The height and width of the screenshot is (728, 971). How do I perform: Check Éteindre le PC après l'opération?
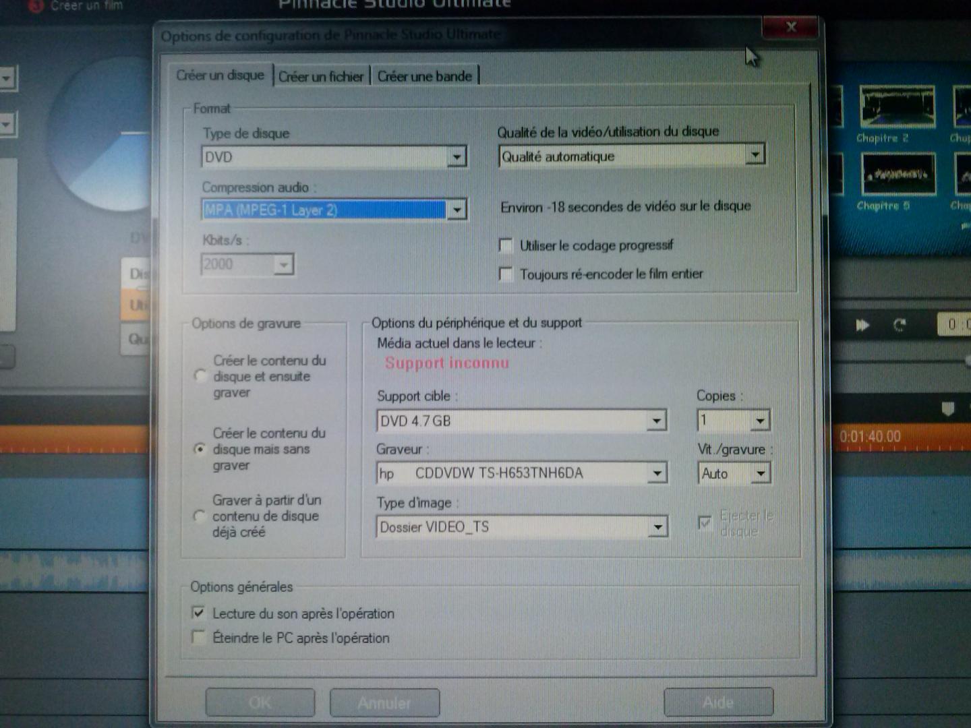click(x=198, y=637)
